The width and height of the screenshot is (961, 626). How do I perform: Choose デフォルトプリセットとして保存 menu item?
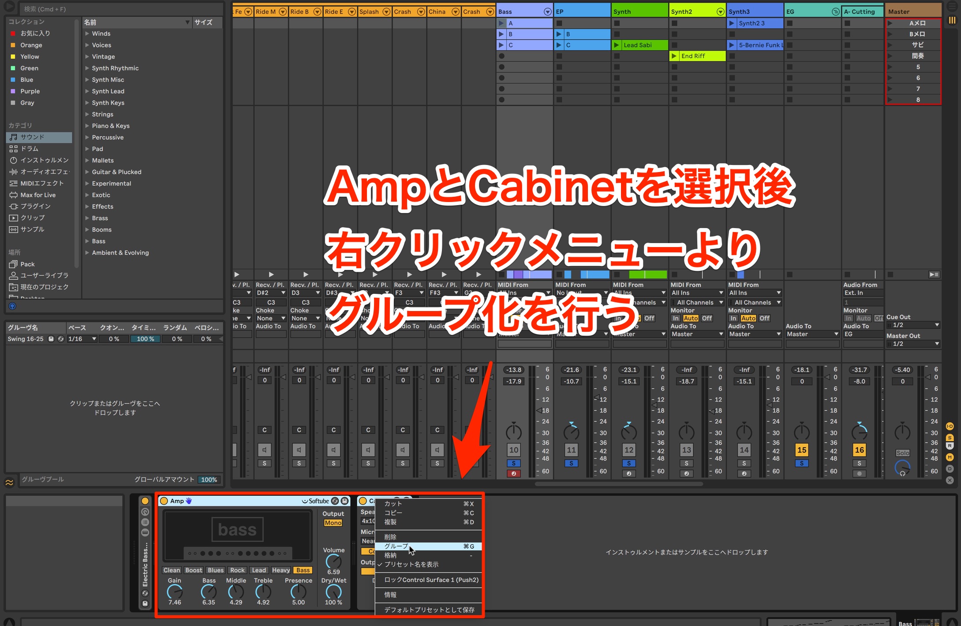(428, 610)
